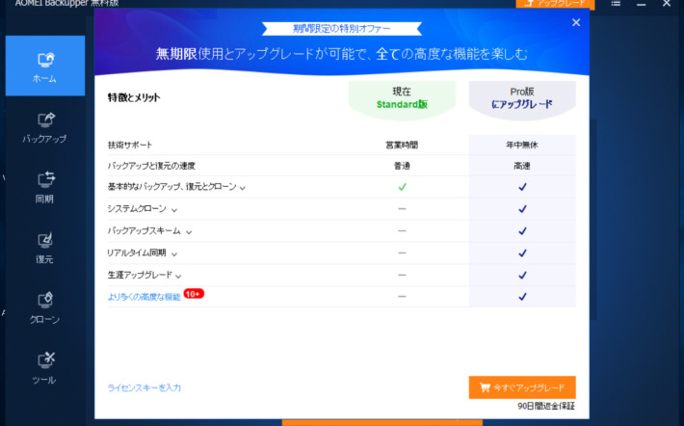Select the バックアップ (Backup) sidebar icon

pos(45,126)
